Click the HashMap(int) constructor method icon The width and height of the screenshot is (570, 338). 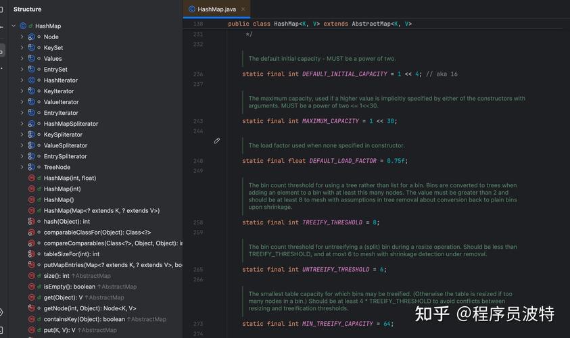click(32, 189)
